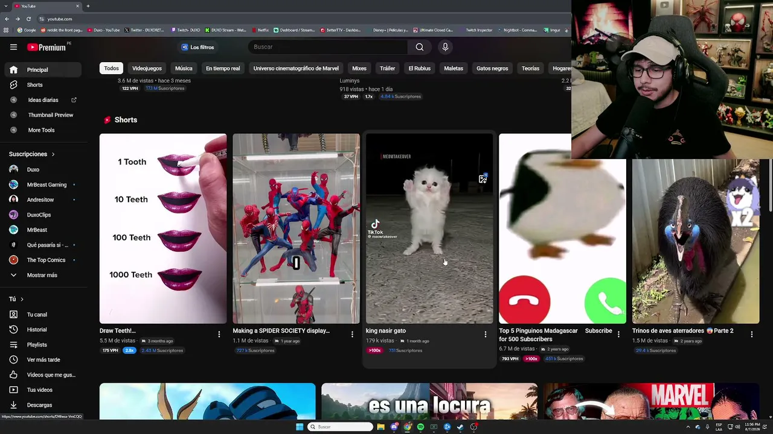Expand the Tú section
The width and height of the screenshot is (773, 434).
pyautogui.click(x=16, y=299)
